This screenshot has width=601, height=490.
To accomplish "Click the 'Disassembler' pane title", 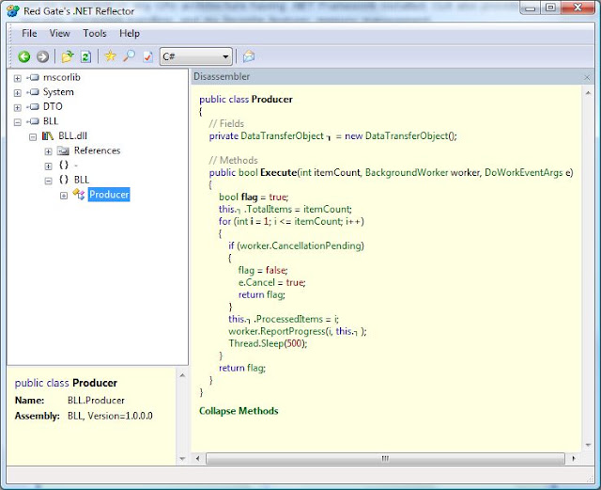I will 222,76.
